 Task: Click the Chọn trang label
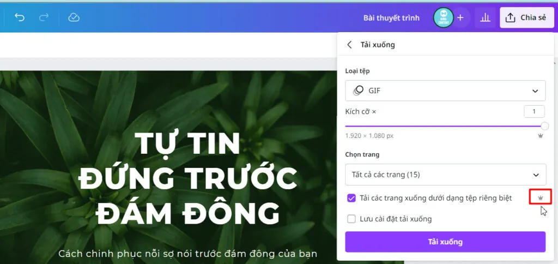click(362, 154)
